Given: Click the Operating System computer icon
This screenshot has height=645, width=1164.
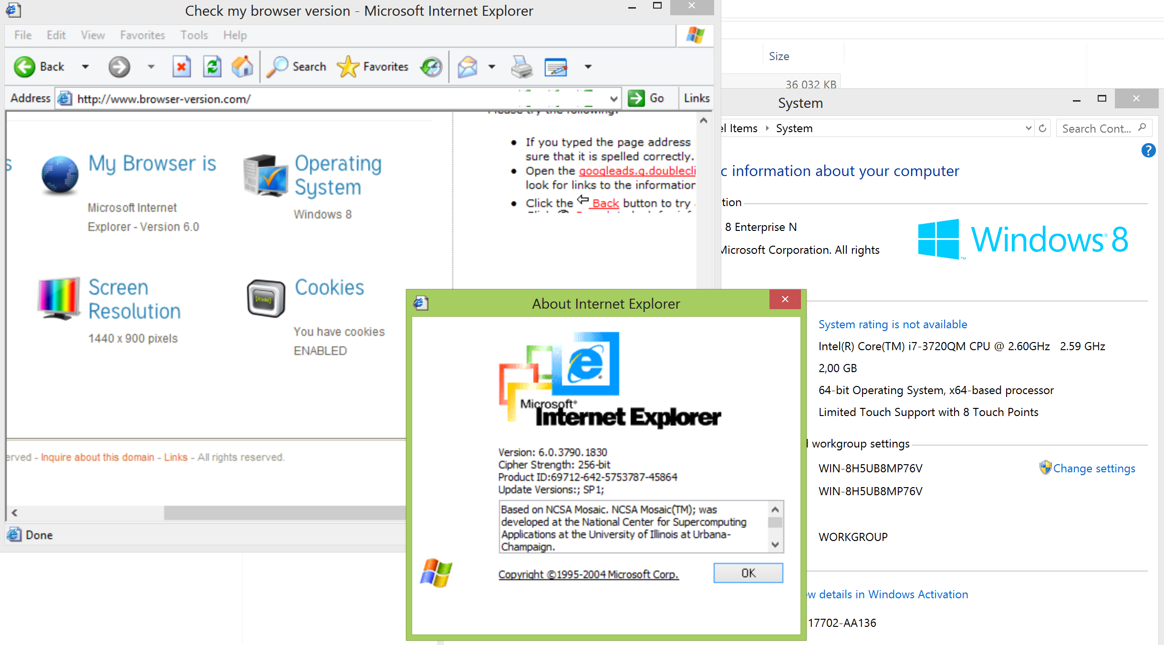Looking at the screenshot, I should tap(265, 176).
